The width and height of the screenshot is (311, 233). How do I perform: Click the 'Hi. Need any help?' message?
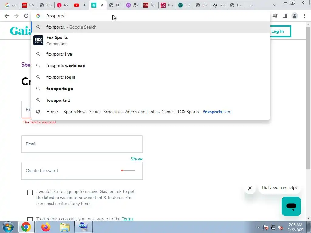pos(280,187)
